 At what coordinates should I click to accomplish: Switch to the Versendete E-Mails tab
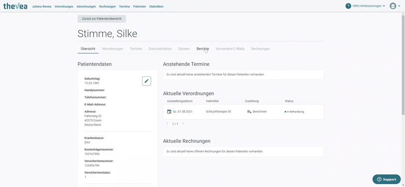230,49
